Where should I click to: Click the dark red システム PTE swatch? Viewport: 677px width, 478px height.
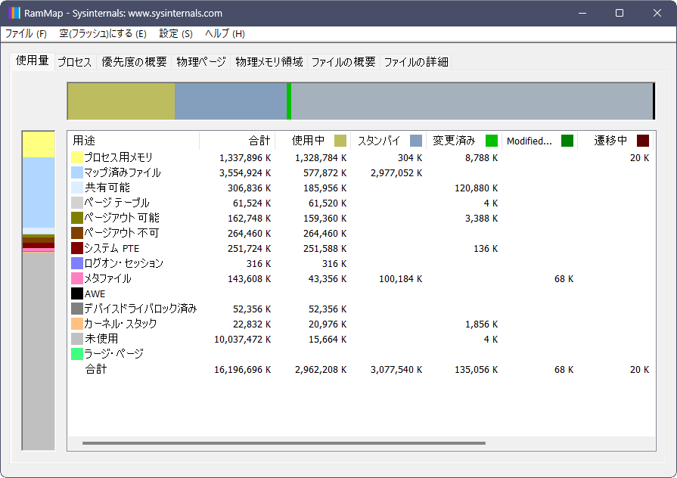pos(76,247)
